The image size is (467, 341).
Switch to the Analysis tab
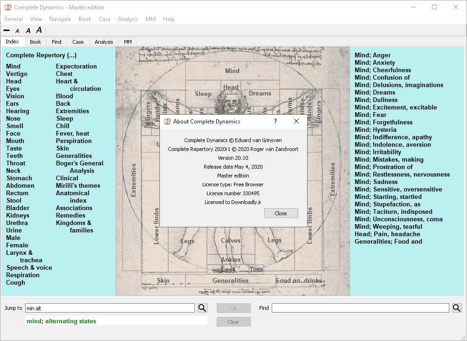click(104, 42)
